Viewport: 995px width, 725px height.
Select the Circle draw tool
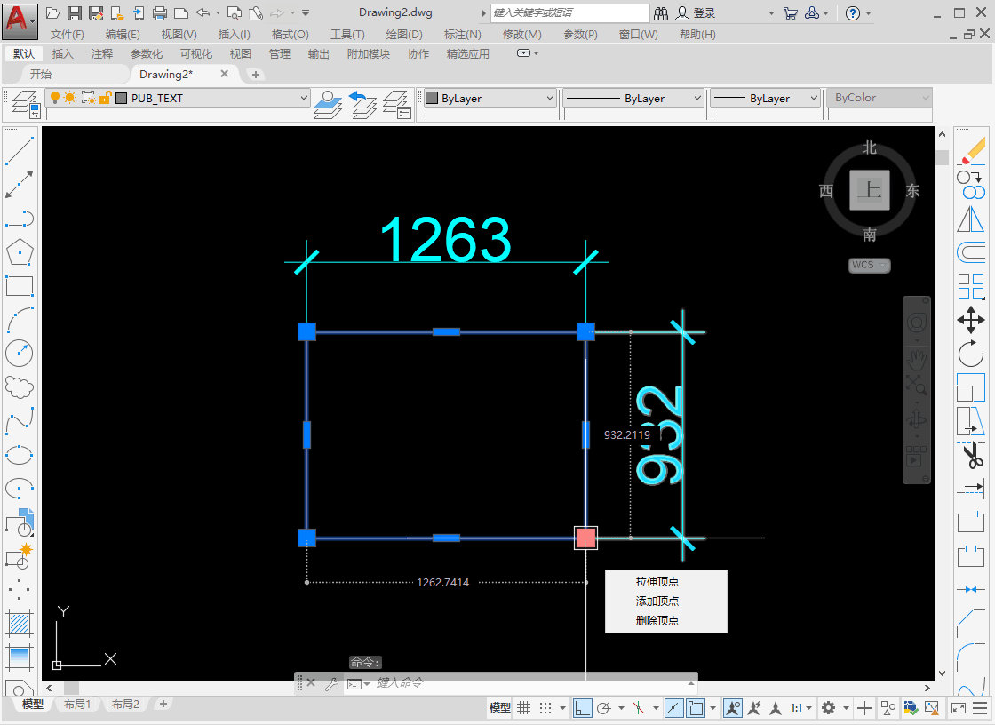[x=19, y=353]
